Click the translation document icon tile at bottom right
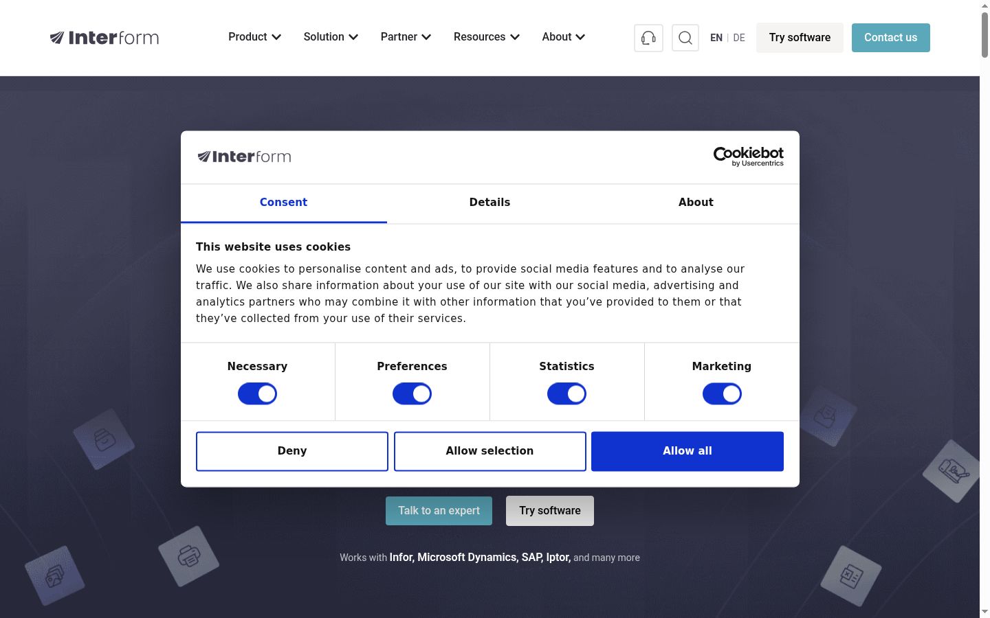 [851, 575]
